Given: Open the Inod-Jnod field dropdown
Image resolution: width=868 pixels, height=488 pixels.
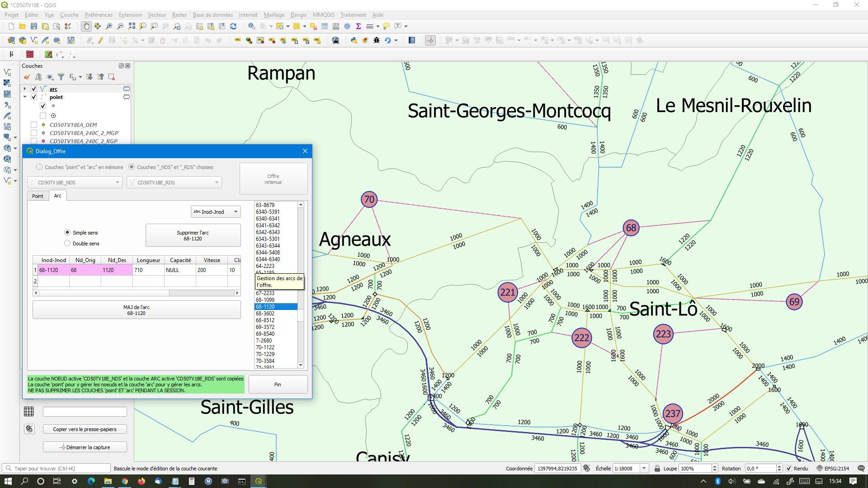Looking at the screenshot, I should pyautogui.click(x=216, y=212).
